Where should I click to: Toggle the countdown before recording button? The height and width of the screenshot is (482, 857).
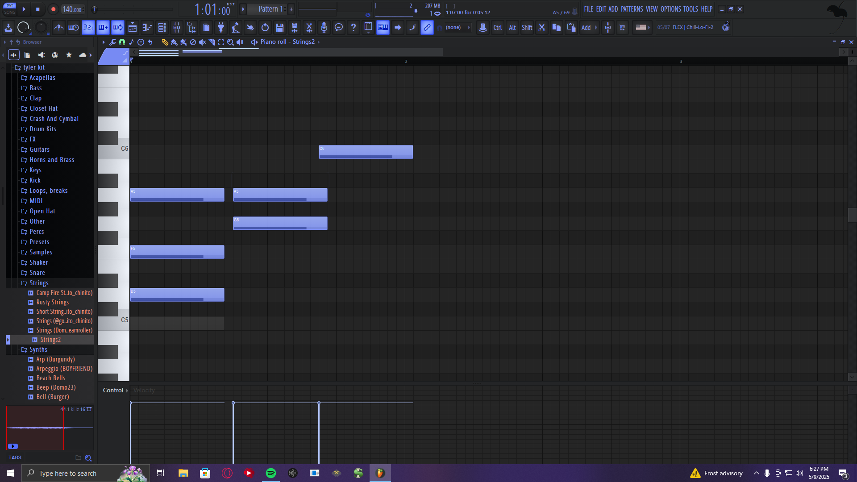[x=88, y=28]
